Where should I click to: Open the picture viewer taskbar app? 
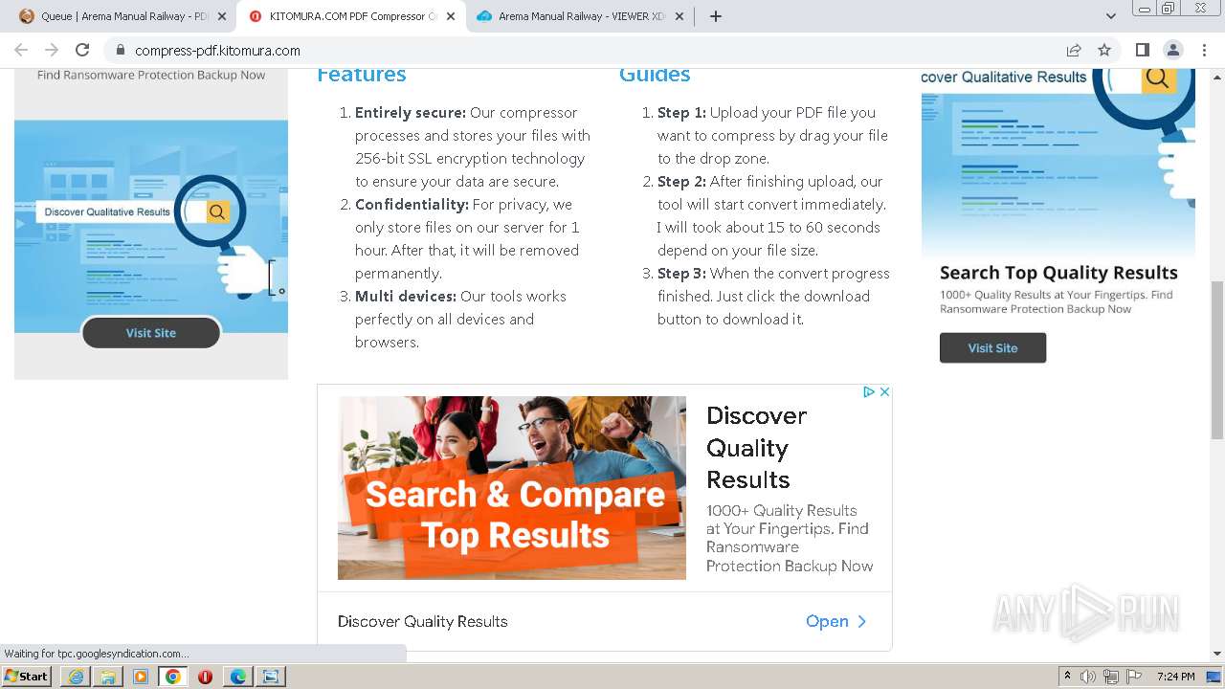(x=270, y=677)
